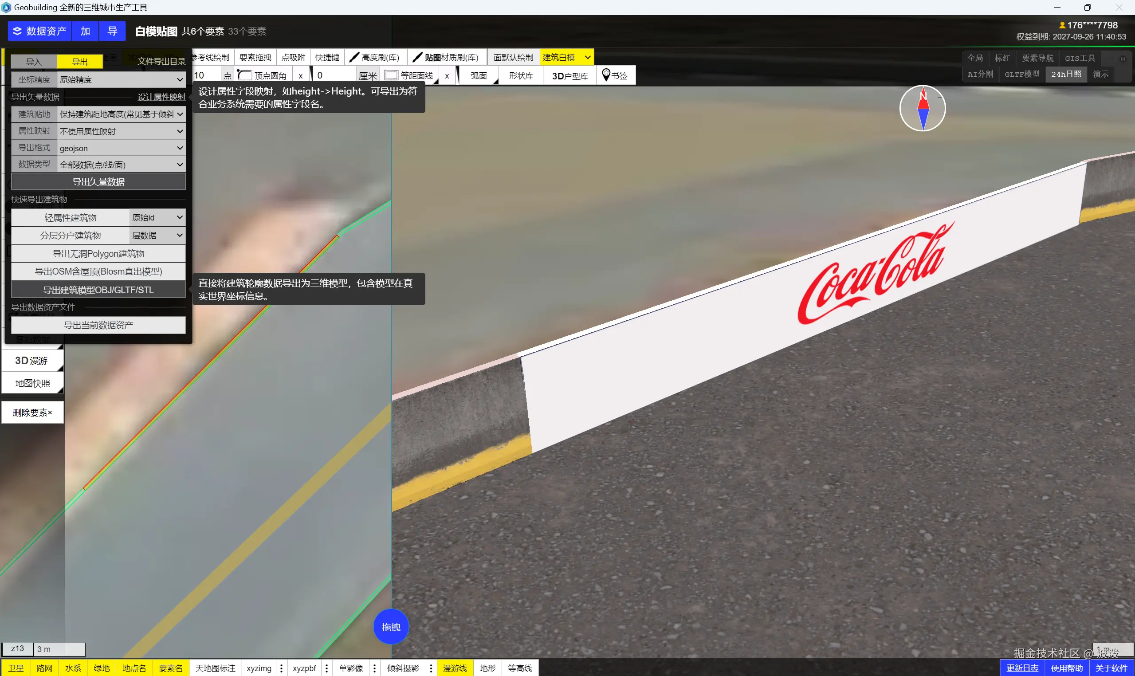1135x676 pixels.
Task: Open the 导出格式 geojson dropdown
Action: point(121,148)
